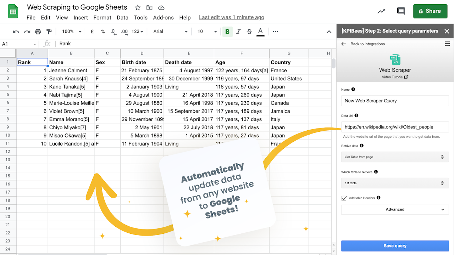Toggle italic formatting
The width and height of the screenshot is (454, 255).
point(238,32)
